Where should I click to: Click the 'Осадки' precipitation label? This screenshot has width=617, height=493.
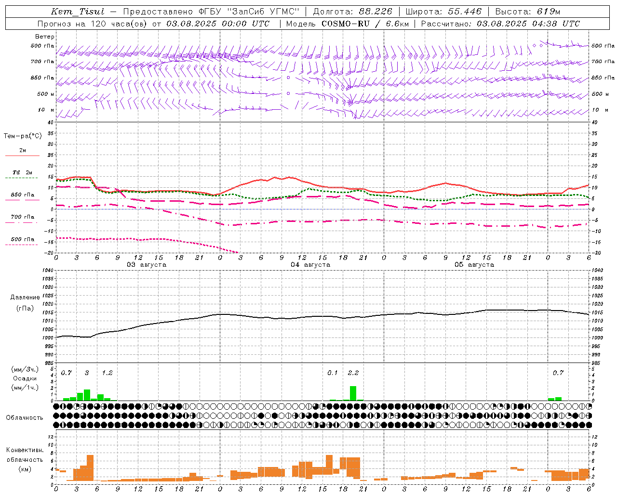coord(25,379)
